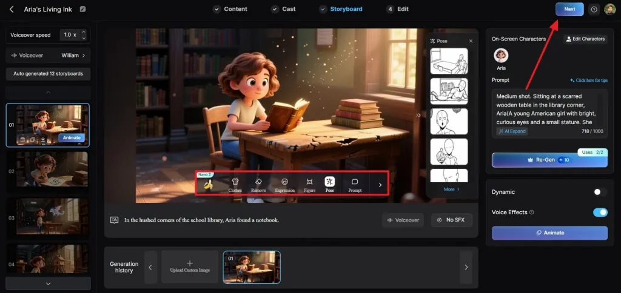Screen dimensions: 621x293
Task: Click Animate on storyboard 01 thumbnail
Action: pos(72,138)
